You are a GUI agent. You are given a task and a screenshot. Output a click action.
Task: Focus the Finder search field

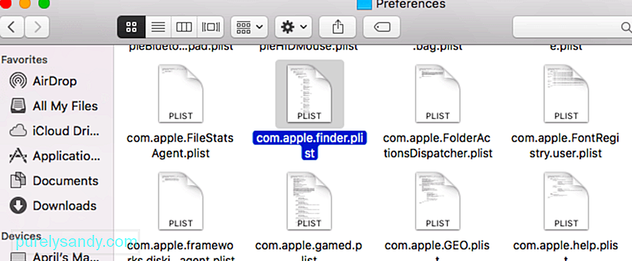(x=572, y=27)
